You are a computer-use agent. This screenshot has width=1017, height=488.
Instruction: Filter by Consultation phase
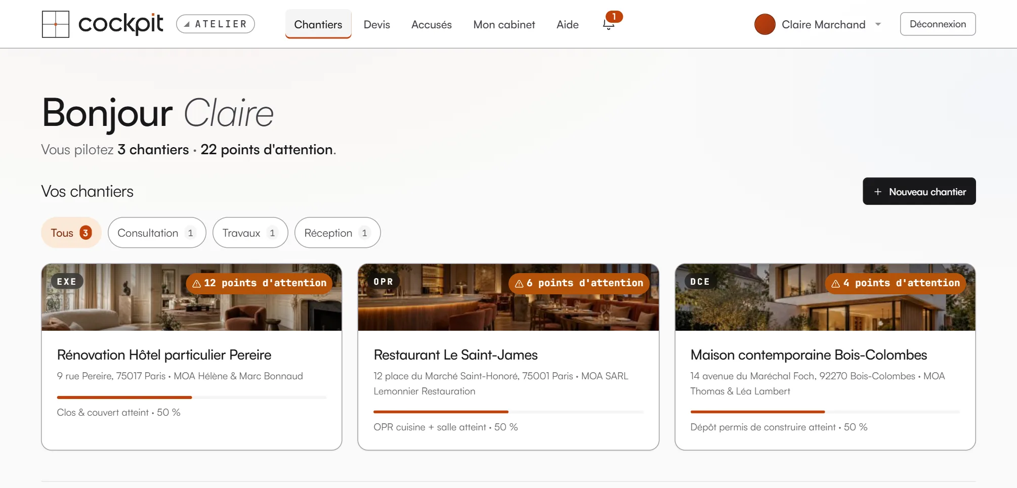157,233
